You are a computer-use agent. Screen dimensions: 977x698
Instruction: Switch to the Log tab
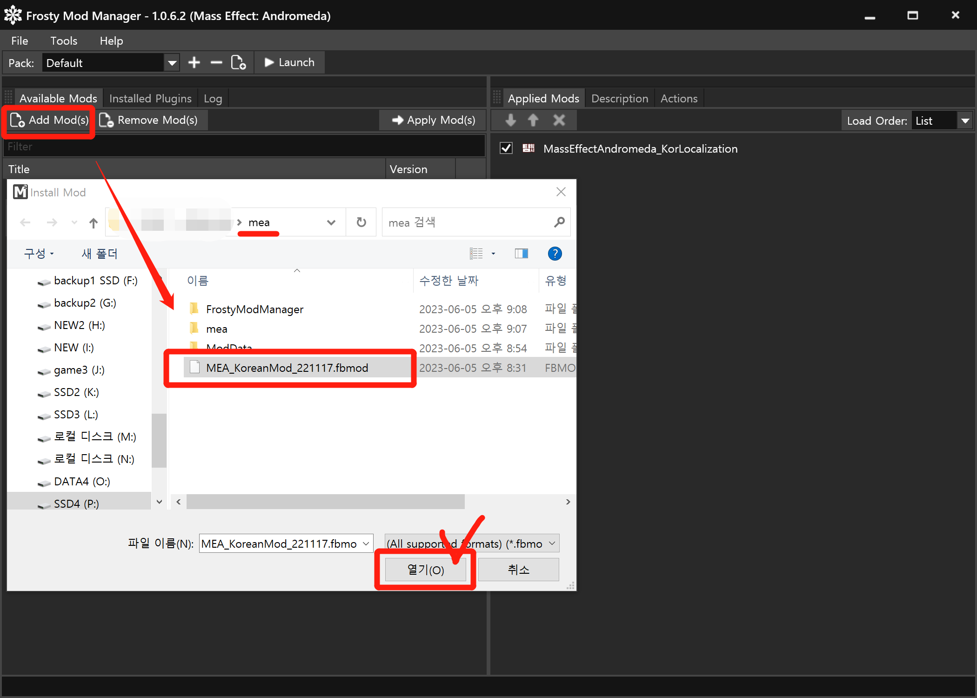[x=213, y=99]
